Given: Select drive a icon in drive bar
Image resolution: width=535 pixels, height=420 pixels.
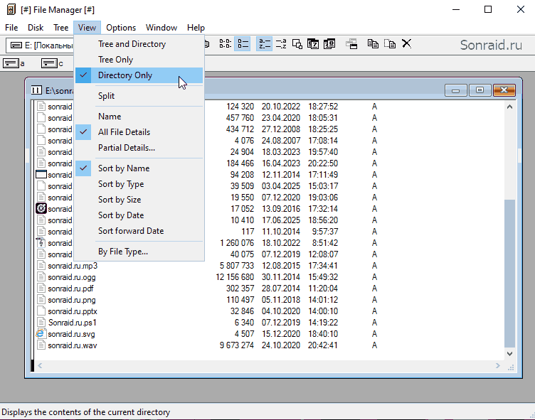Looking at the screenshot, I should pos(11,63).
